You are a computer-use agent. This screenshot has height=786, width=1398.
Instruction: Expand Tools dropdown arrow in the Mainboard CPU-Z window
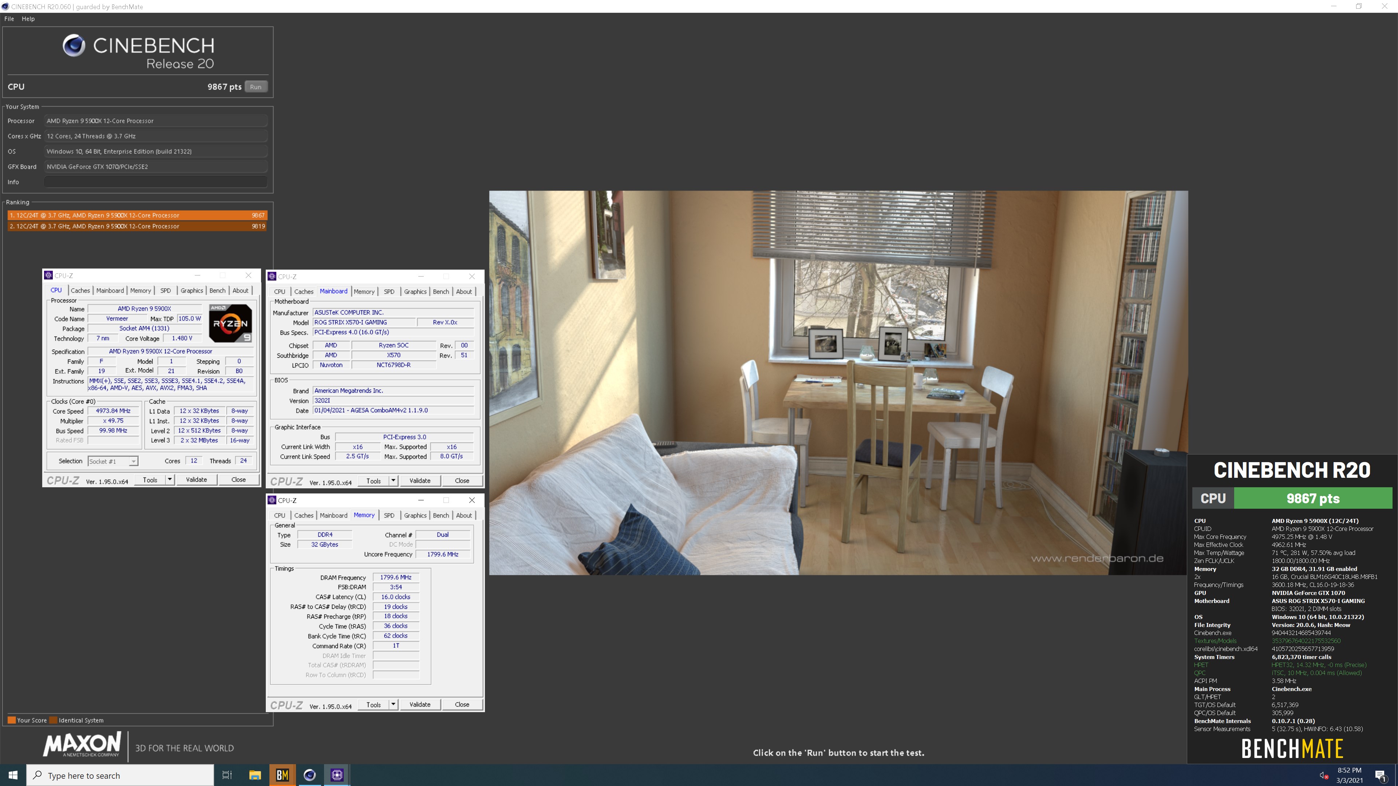click(394, 481)
